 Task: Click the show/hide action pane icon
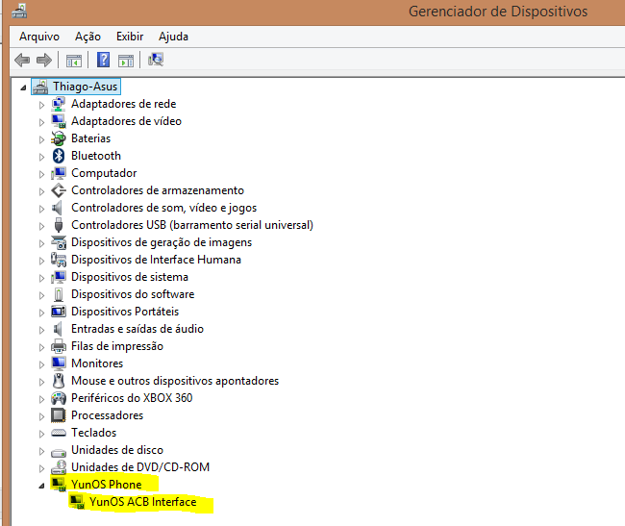click(125, 60)
